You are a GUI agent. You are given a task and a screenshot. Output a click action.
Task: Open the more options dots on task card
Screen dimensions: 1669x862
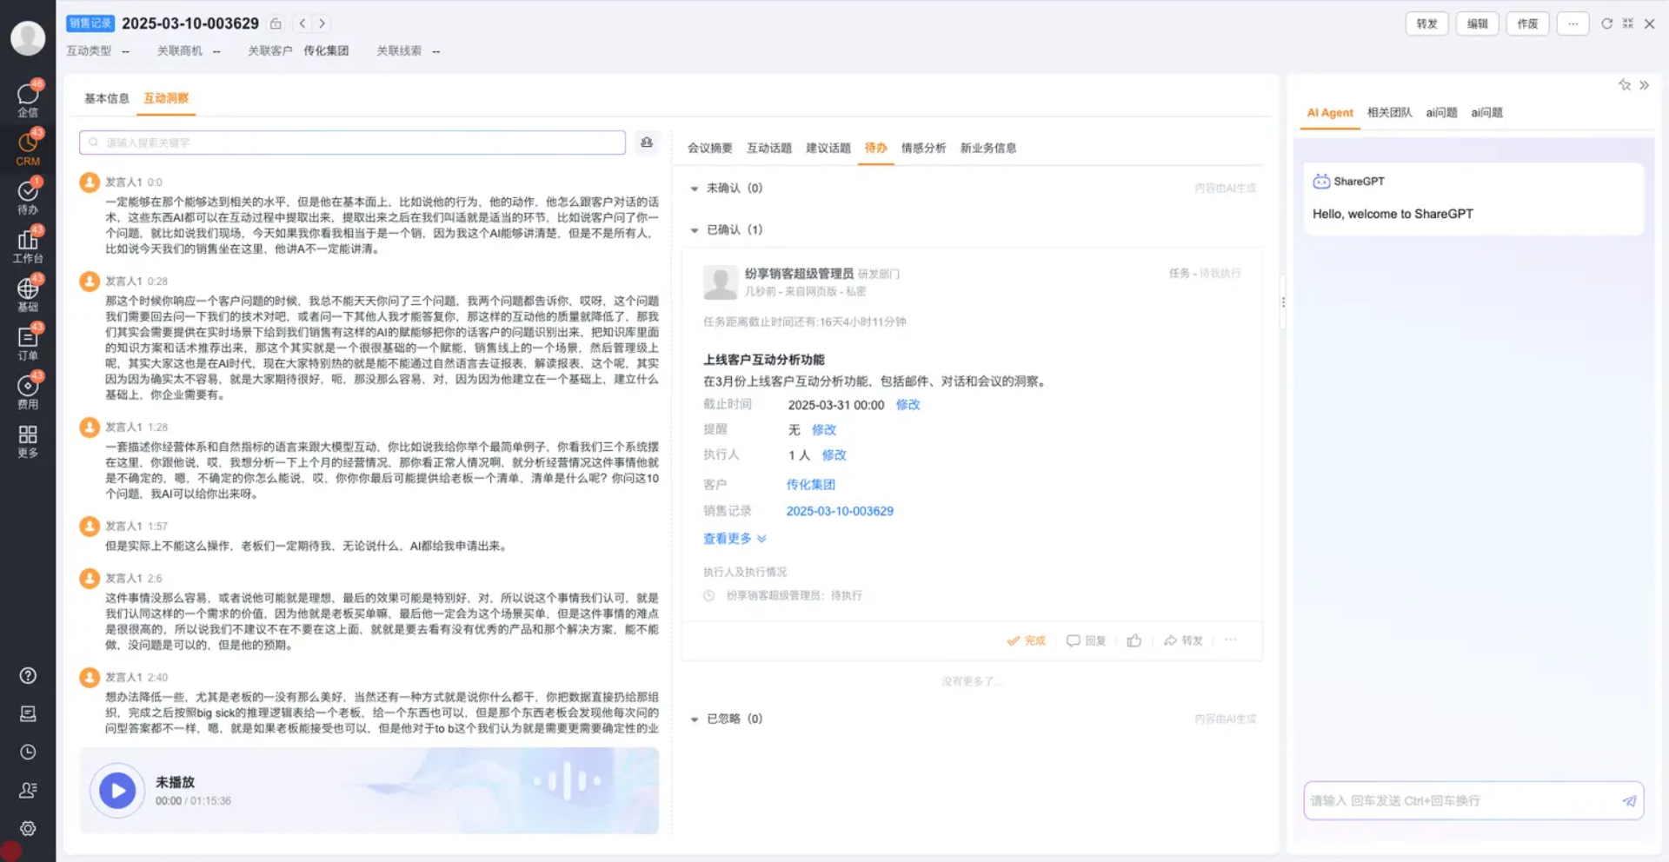point(1230,640)
